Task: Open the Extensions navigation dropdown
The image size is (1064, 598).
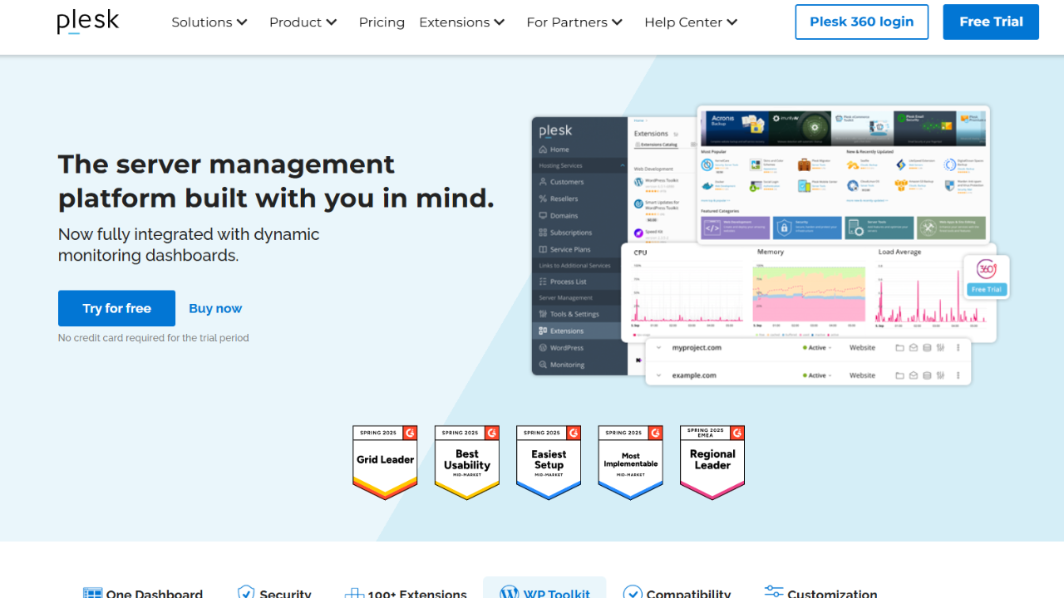Action: tap(461, 22)
